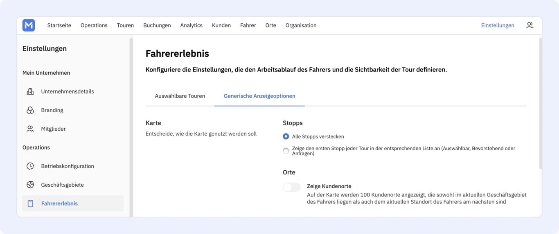Click the main content vertical scrollbar
Viewport: 559px width, 234px height.
[x=540, y=103]
